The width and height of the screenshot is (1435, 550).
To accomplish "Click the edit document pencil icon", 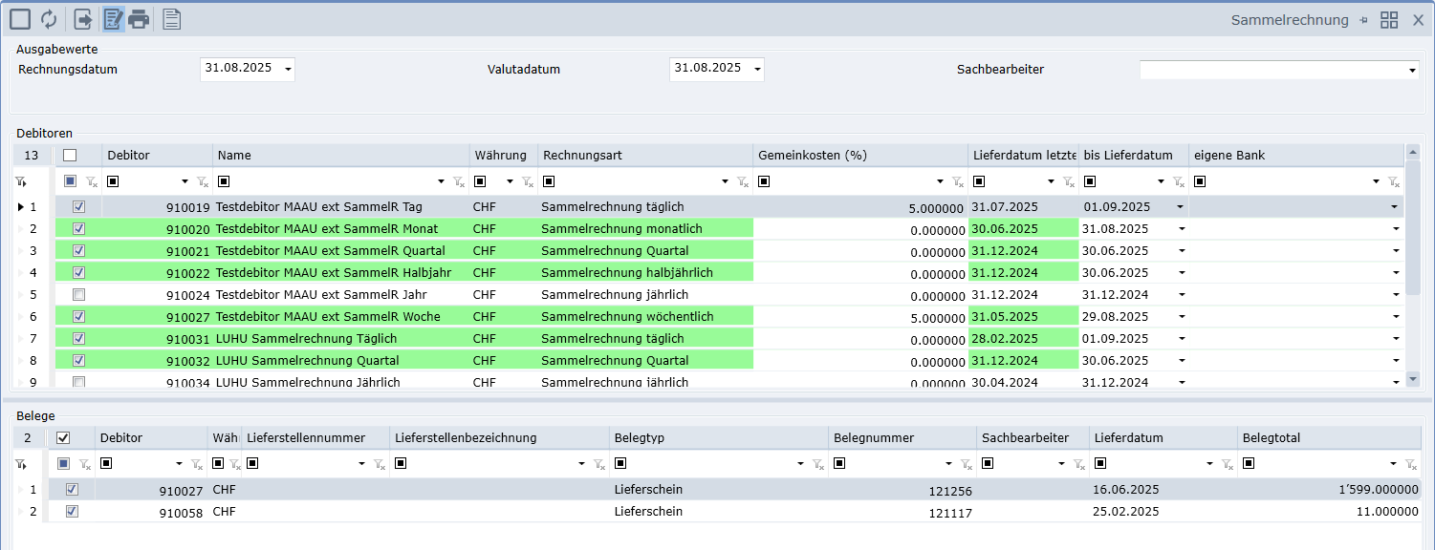I will 114,19.
